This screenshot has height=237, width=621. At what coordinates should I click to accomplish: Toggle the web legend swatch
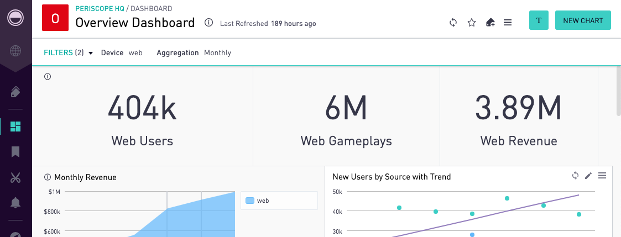click(250, 201)
